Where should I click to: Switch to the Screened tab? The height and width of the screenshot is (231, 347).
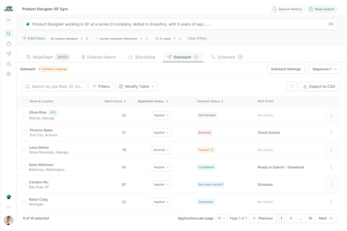coord(227,57)
